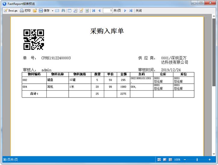Click the 采购入库单 report title
The width and height of the screenshot is (218, 165).
107,31
